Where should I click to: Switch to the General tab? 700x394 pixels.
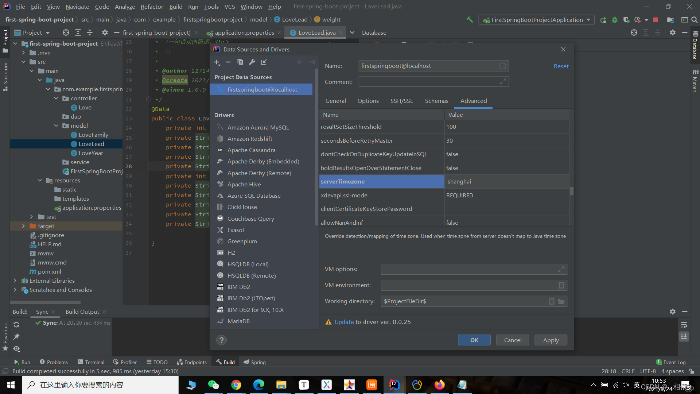click(x=335, y=101)
